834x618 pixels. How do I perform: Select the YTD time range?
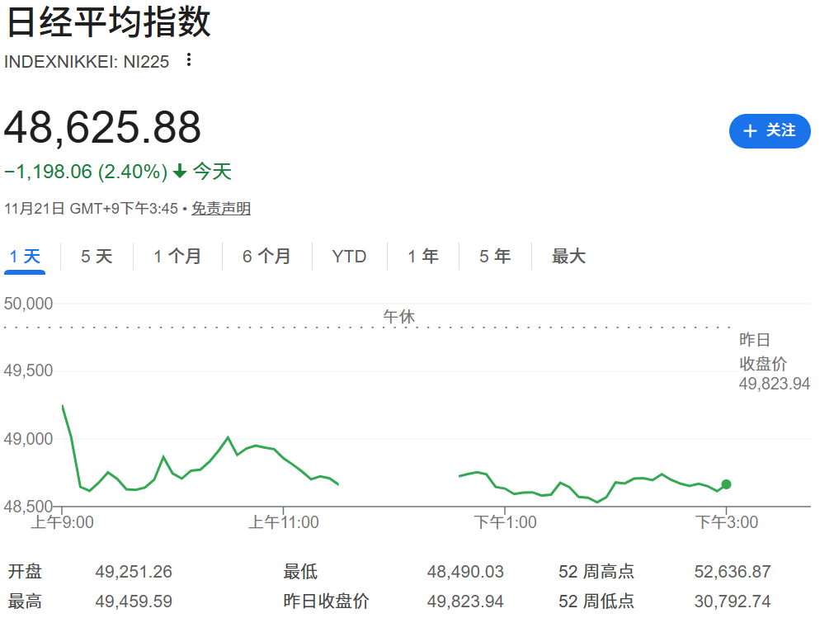[x=349, y=257]
